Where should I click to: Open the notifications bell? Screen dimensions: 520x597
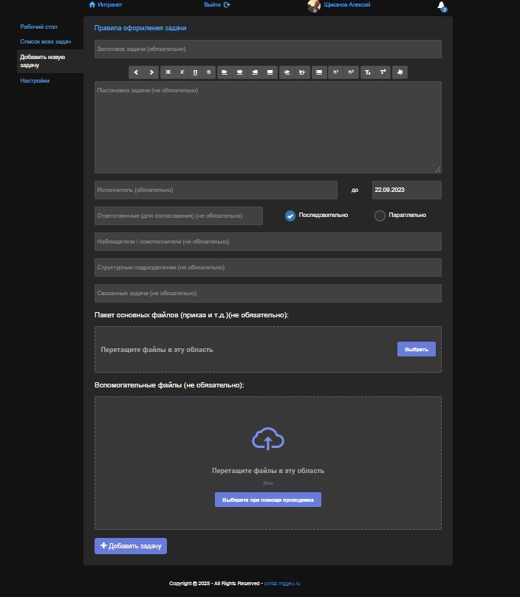441,6
